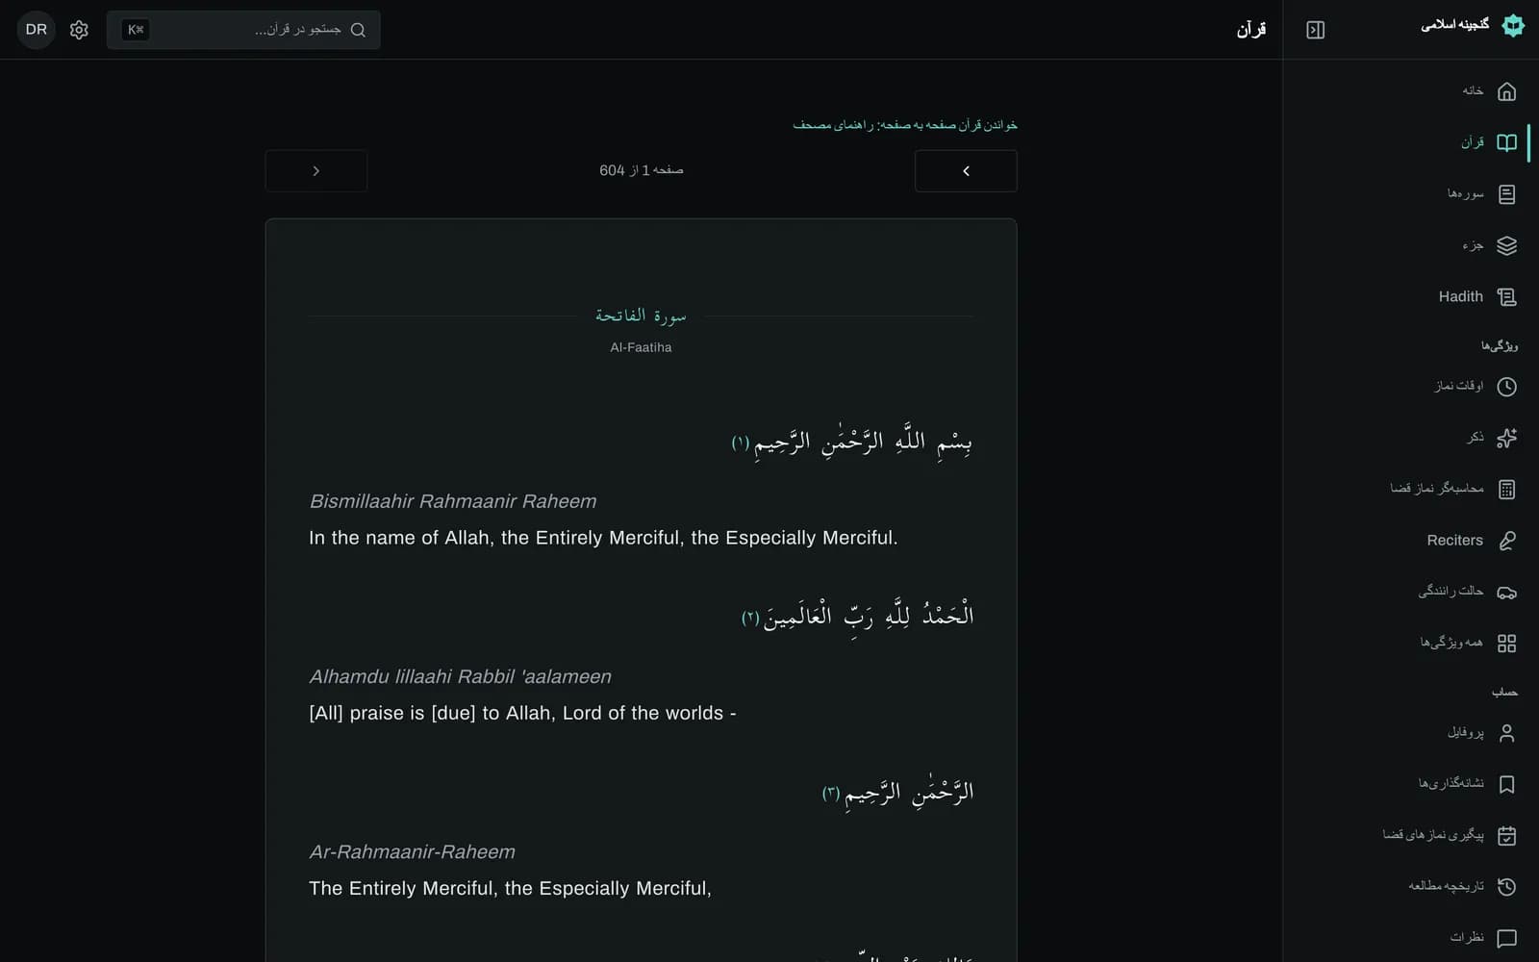Open the Hadith scroll icon
The width and height of the screenshot is (1539, 962).
[x=1506, y=297]
